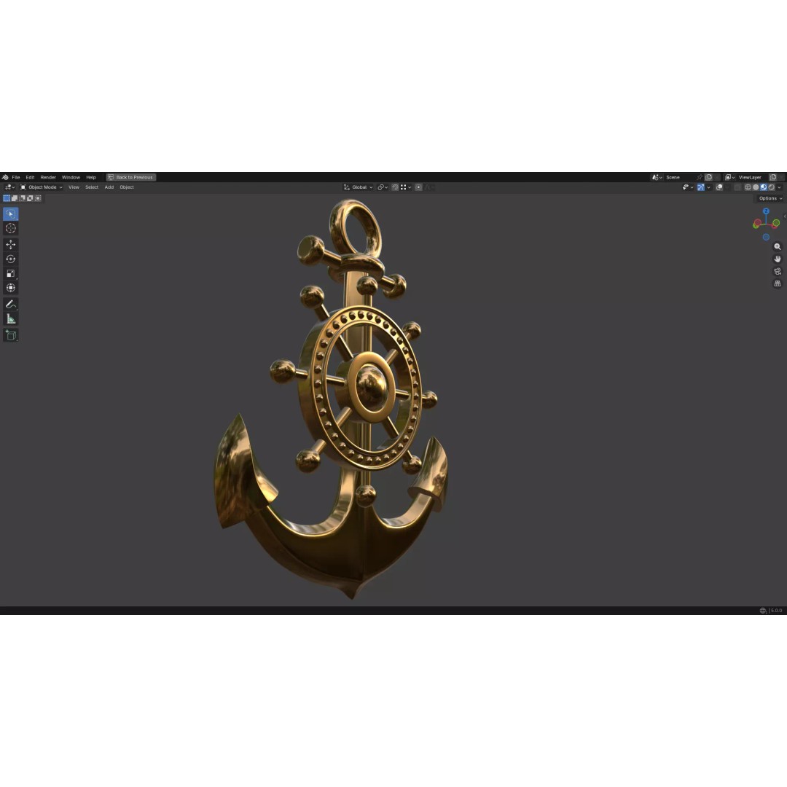
Task: Open the Edit menu
Action: click(30, 177)
